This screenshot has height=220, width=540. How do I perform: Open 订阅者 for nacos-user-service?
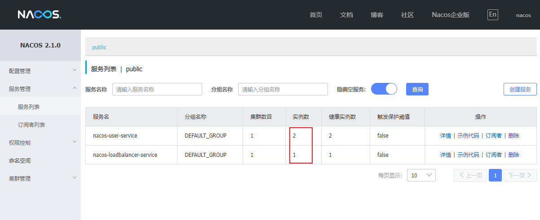[x=494, y=136]
